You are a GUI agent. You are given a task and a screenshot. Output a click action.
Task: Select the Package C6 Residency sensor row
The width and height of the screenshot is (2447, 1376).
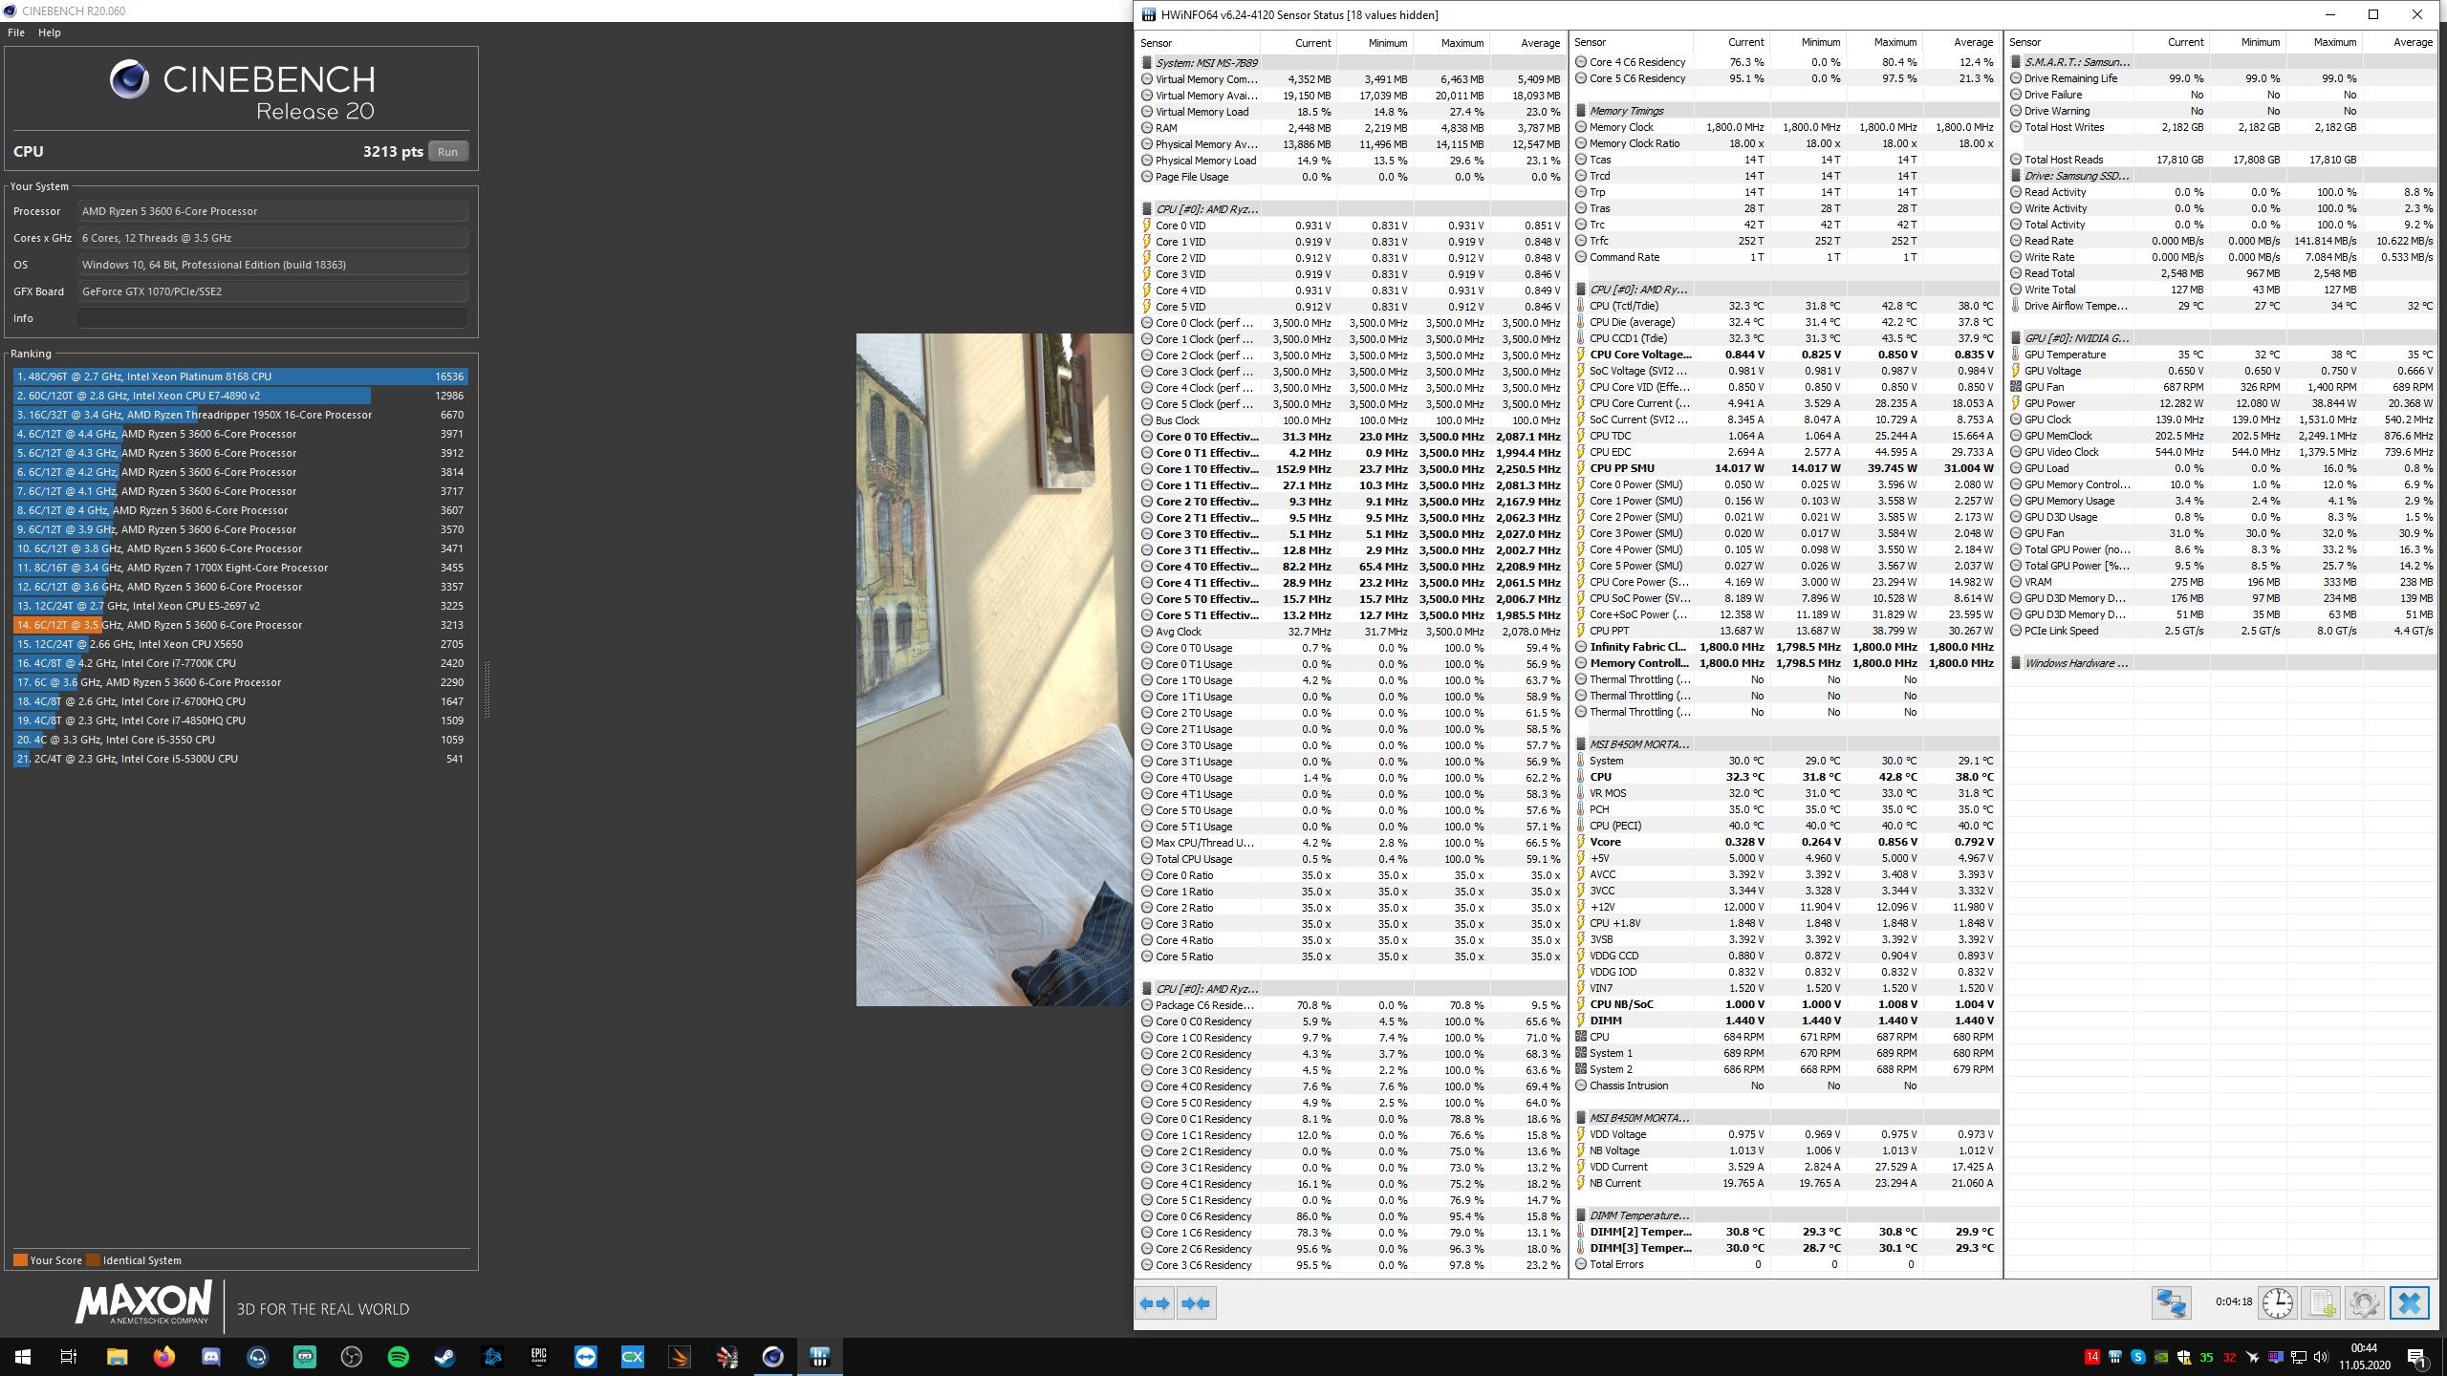(1352, 1005)
